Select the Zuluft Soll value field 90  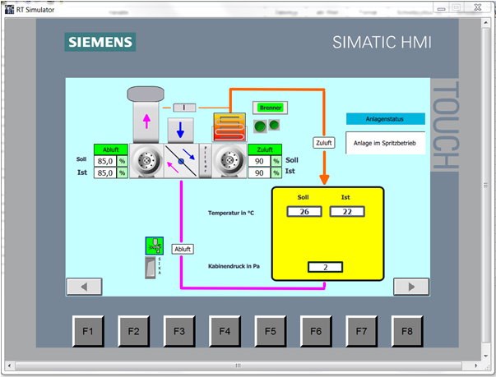[x=259, y=161]
